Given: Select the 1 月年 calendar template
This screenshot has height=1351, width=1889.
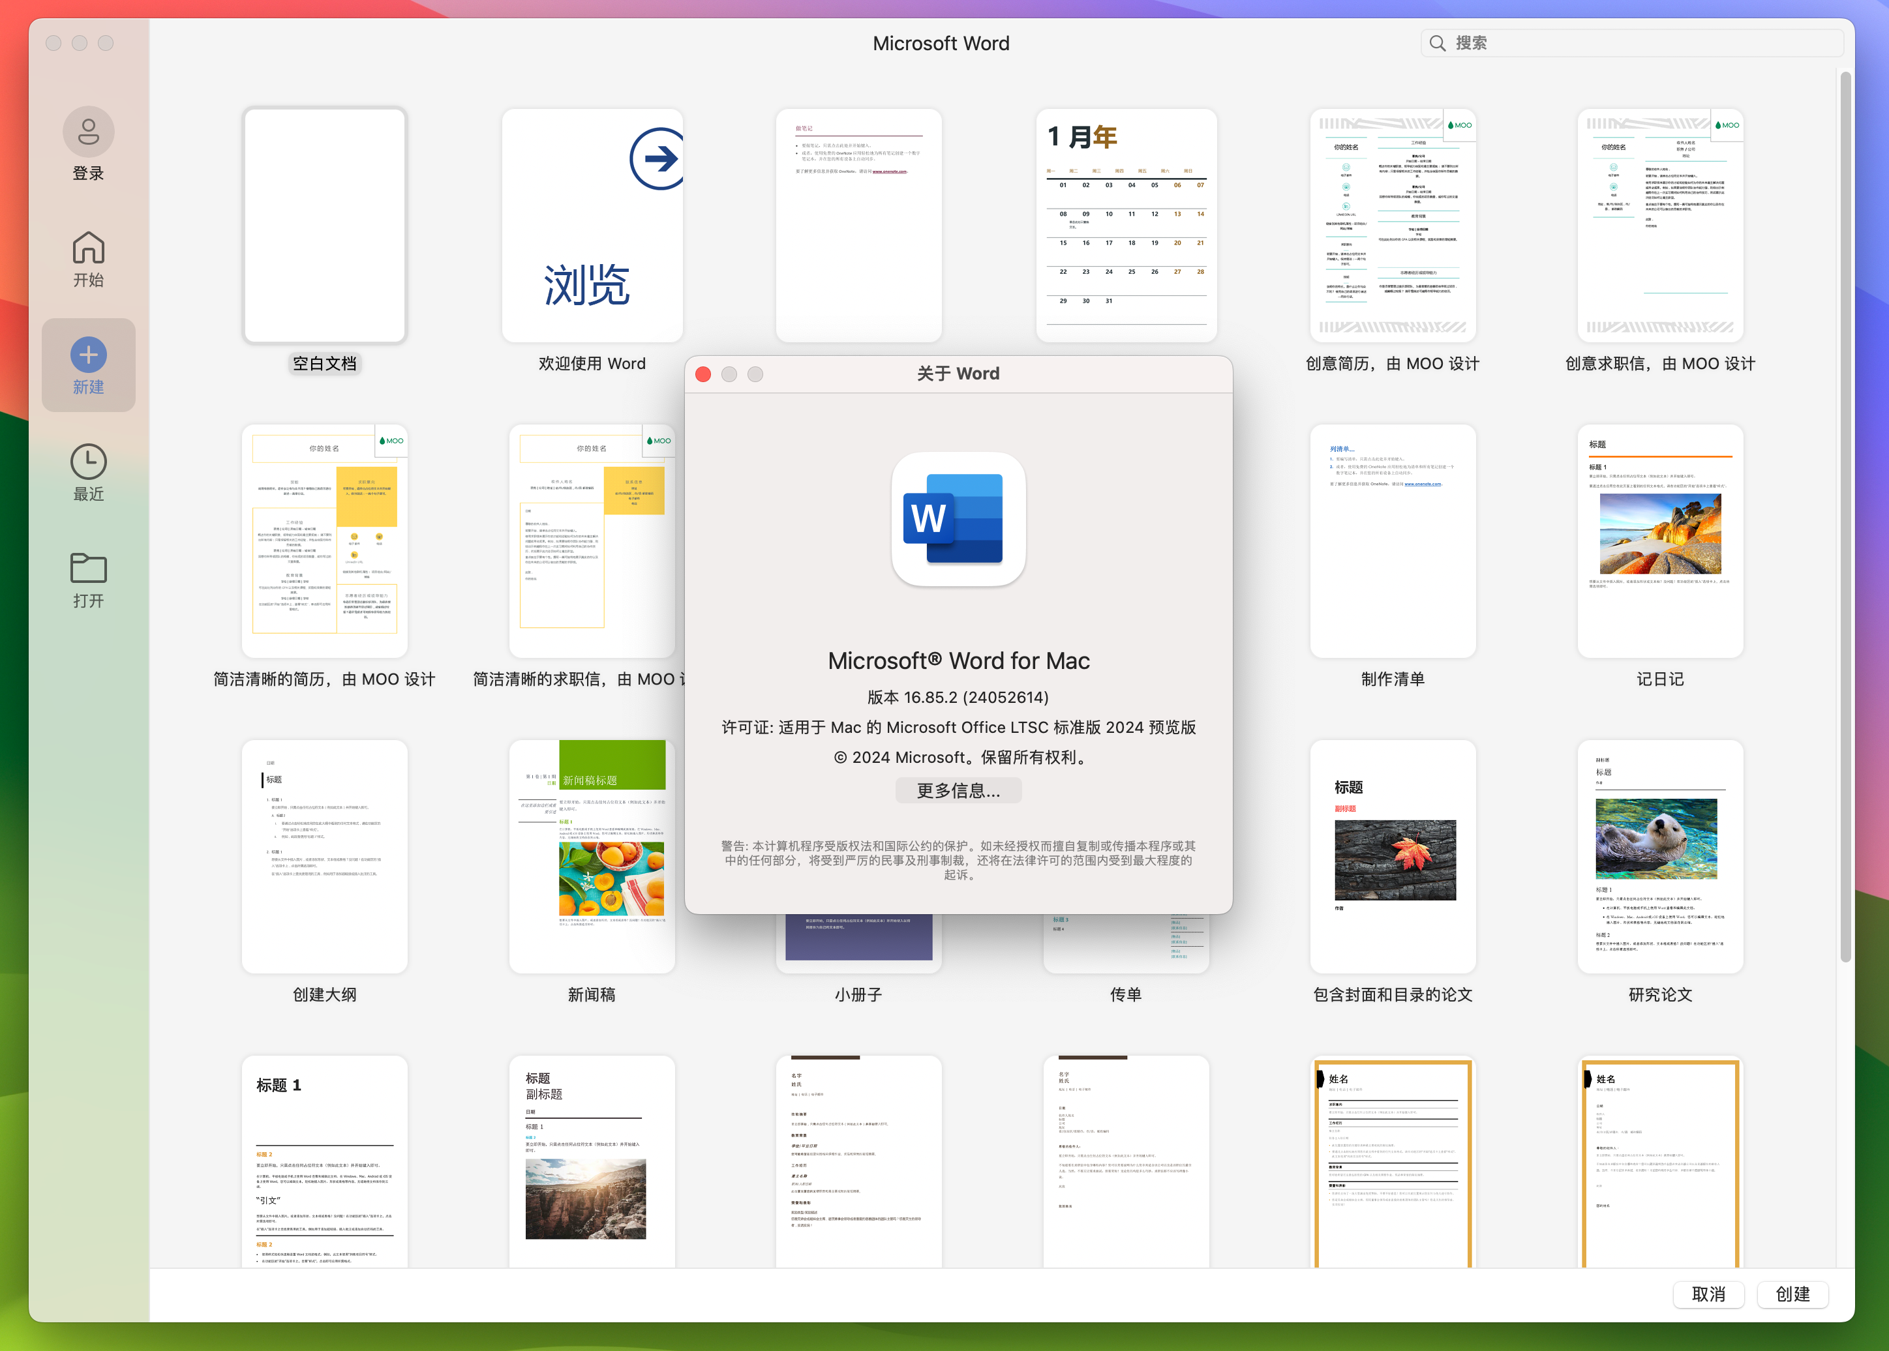Looking at the screenshot, I should pyautogui.click(x=1126, y=226).
